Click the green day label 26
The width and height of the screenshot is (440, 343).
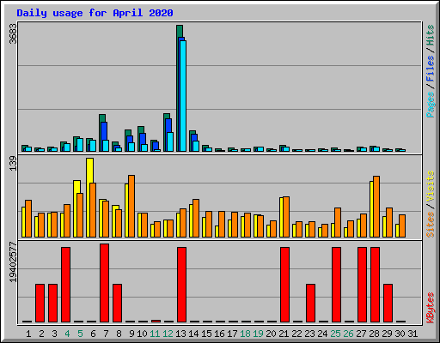pyautogui.click(x=348, y=334)
